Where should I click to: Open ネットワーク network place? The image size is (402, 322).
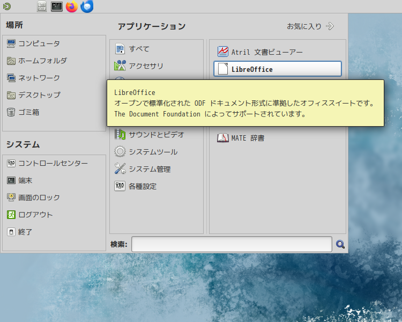point(33,77)
